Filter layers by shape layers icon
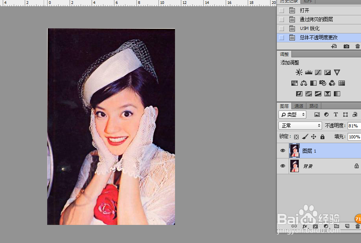Viewport: 361px width, 243px height. pos(345,114)
